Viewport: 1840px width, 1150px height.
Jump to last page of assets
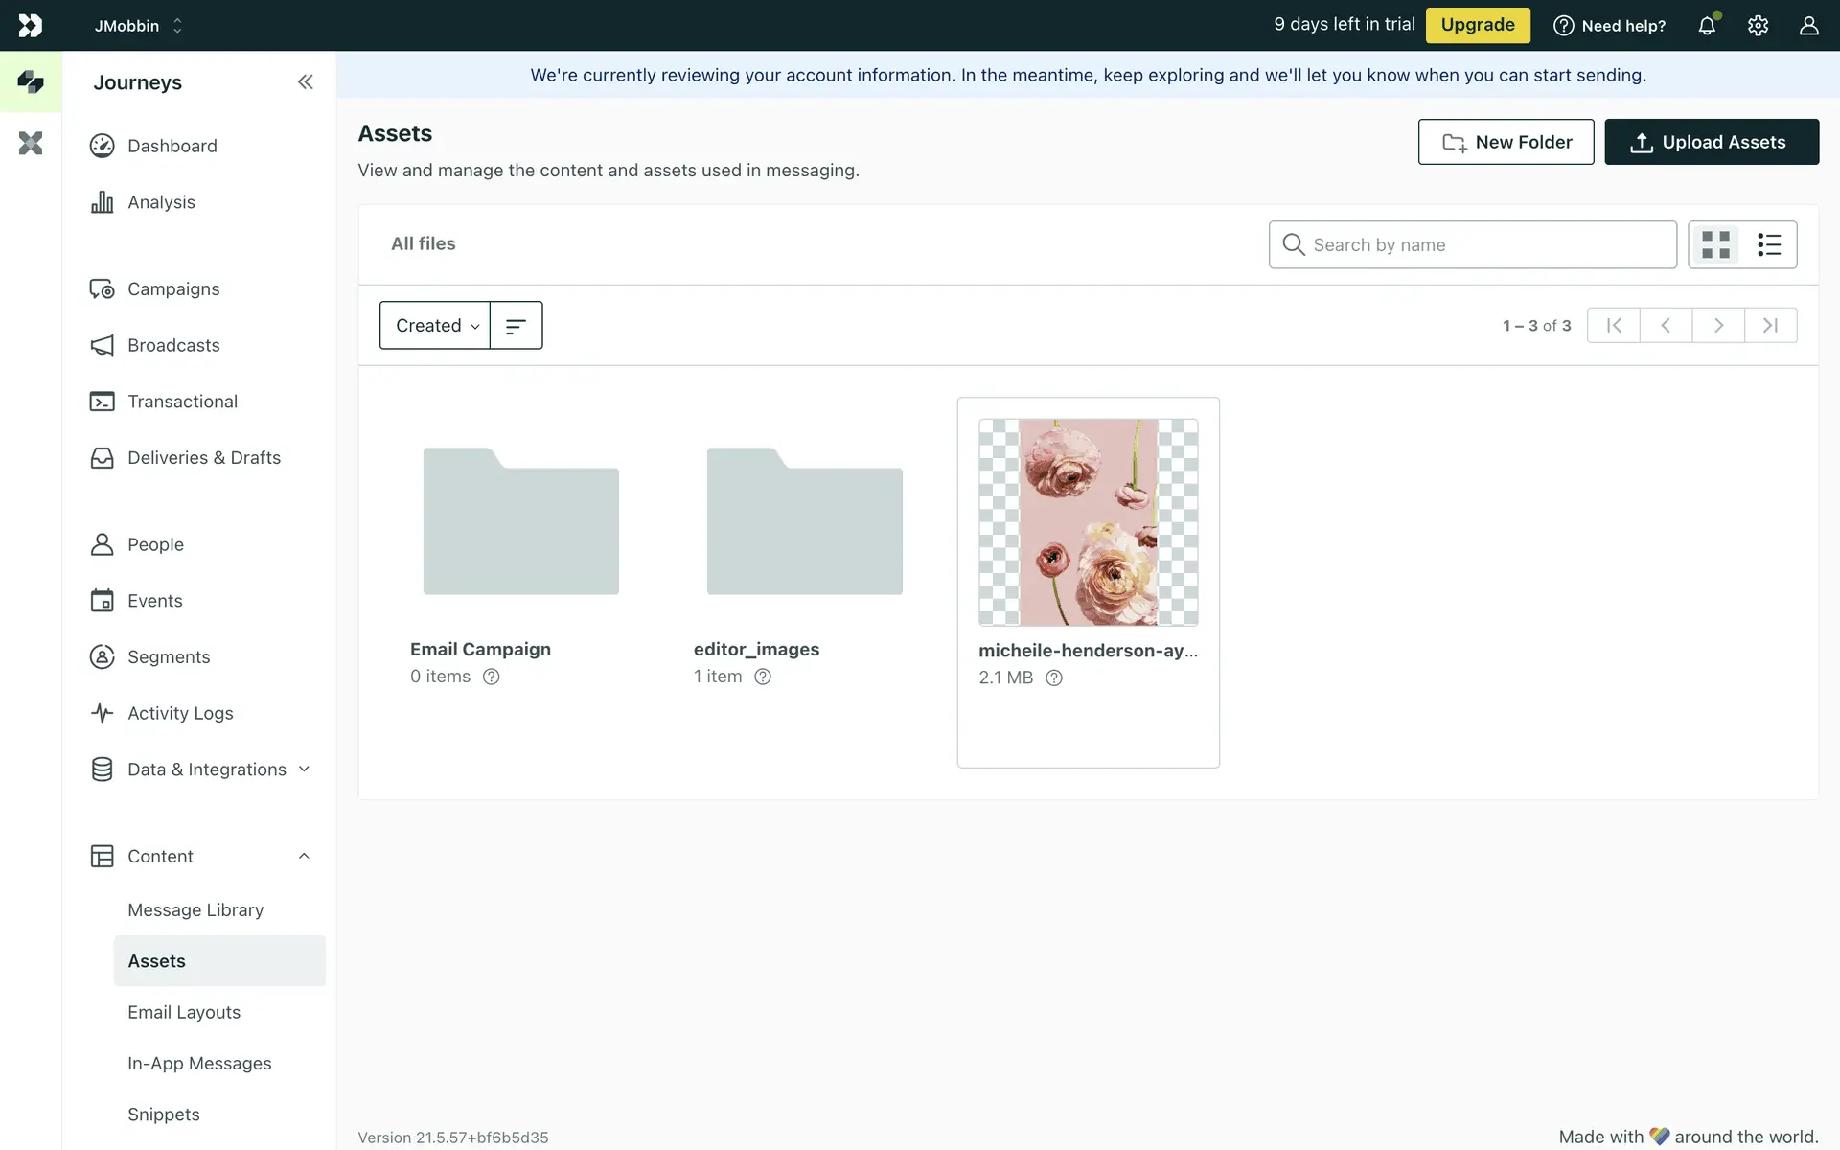[x=1770, y=326]
